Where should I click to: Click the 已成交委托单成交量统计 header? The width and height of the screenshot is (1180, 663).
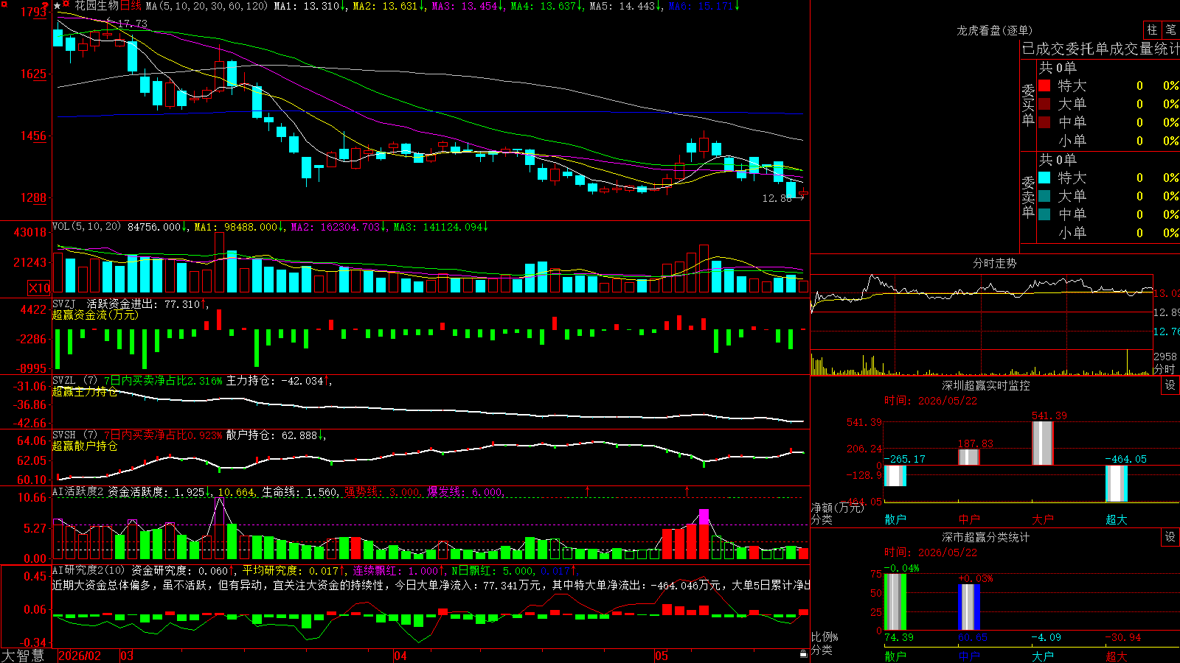click(1100, 49)
